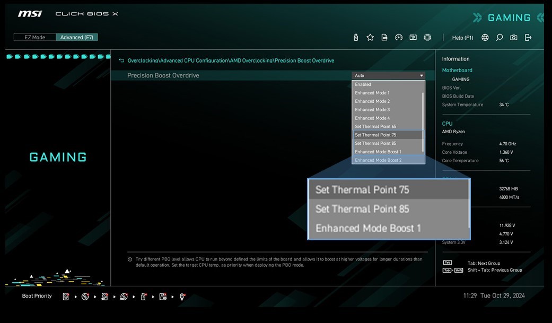Click Shift + Tab: Previous Group hint

tap(495, 270)
